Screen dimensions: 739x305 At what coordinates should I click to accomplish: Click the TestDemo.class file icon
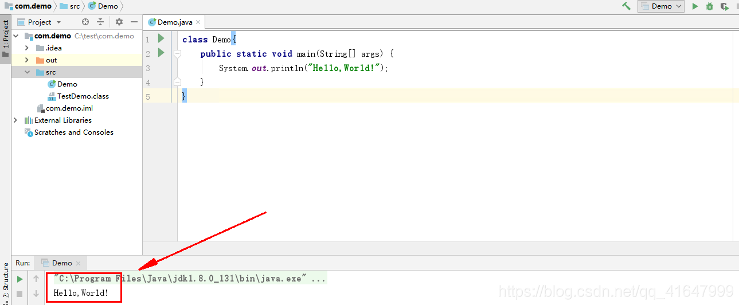pyautogui.click(x=52, y=96)
